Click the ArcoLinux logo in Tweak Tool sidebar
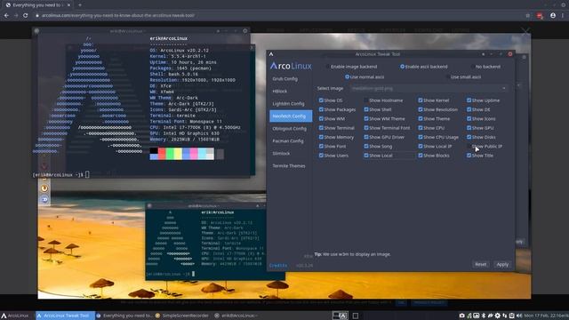This screenshot has width=569, height=320. 291,66
